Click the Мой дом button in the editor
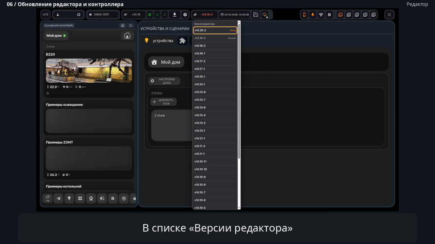435x244 pixels. click(x=166, y=62)
